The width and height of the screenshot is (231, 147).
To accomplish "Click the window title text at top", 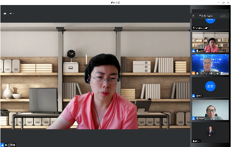I will 115,3.
